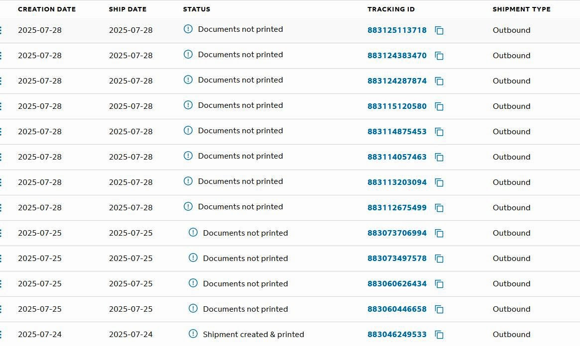Open tracking link 883060626434
This screenshot has width=580, height=346.
[x=397, y=283]
